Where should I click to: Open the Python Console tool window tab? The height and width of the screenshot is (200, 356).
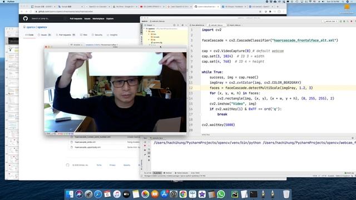pos(181,173)
